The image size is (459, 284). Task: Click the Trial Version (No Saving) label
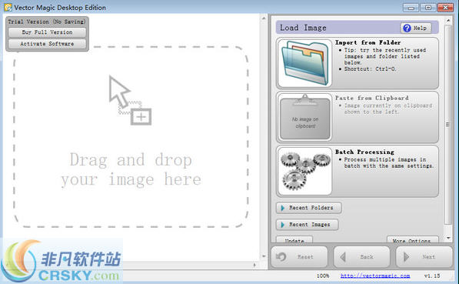click(47, 22)
